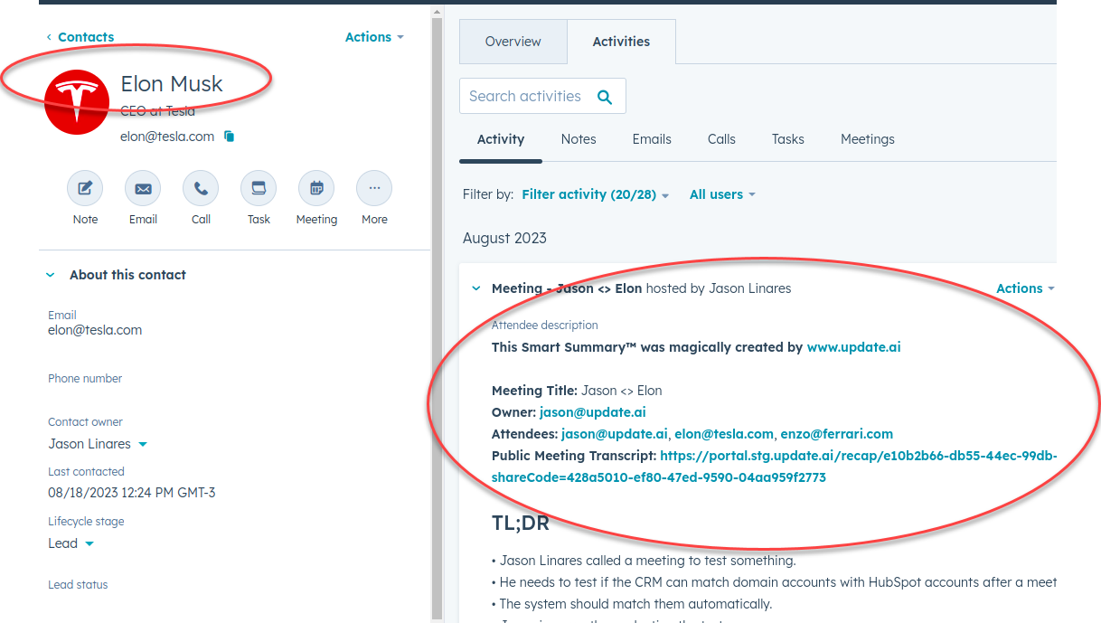The image size is (1101, 623).
Task: Click attendee jason@update.ai link
Action: coord(615,434)
